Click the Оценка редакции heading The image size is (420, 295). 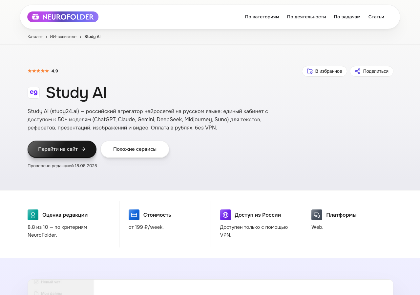point(65,215)
